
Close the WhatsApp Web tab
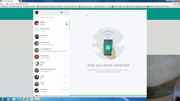pyautogui.click(x=18, y=1)
